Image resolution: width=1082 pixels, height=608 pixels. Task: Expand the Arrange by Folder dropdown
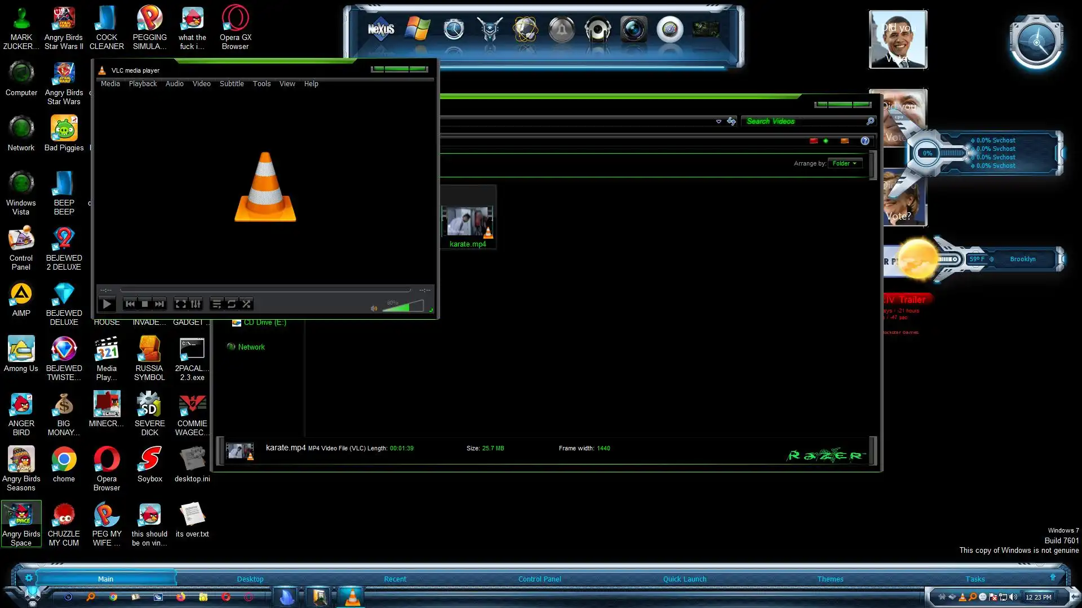[845, 163]
